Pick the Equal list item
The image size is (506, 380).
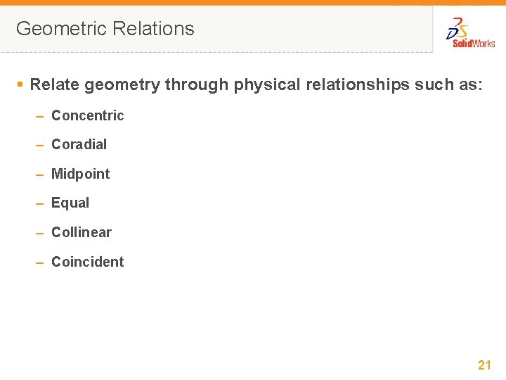pyautogui.click(x=70, y=203)
